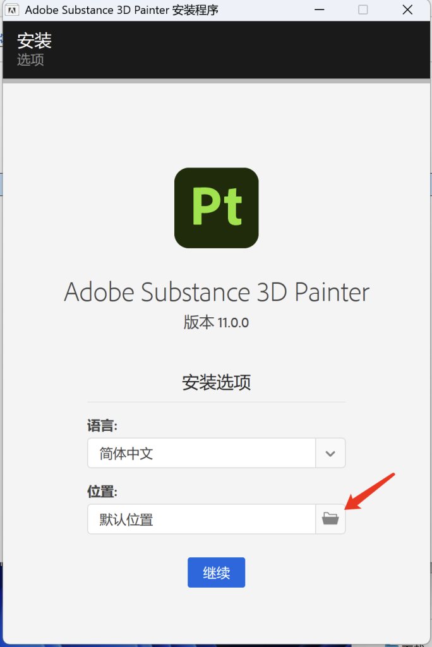Click the 位置 field label
The height and width of the screenshot is (647, 432).
point(102,492)
